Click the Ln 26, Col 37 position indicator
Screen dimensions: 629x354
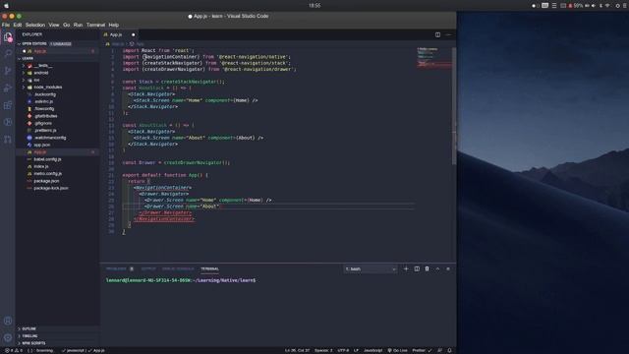click(297, 350)
